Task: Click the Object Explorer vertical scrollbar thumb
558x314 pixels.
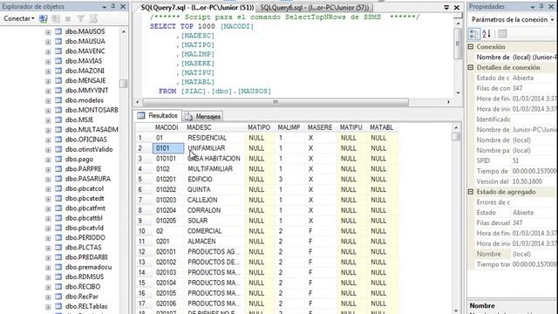Action: pyautogui.click(x=123, y=84)
